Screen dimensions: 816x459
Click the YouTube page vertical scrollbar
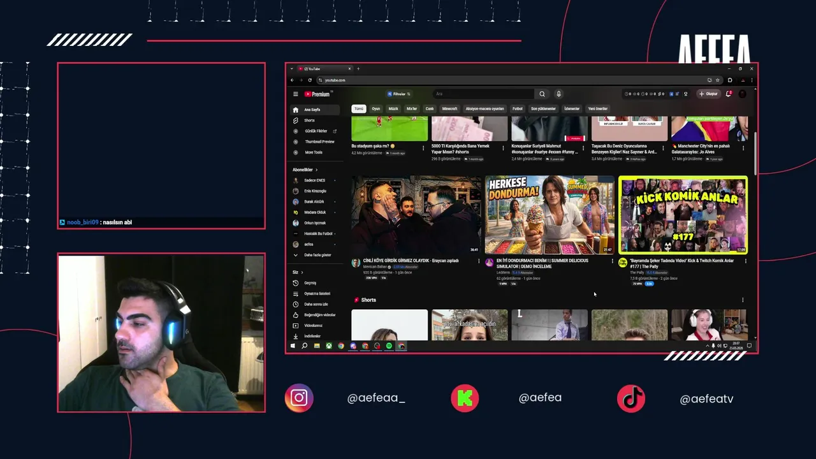click(x=755, y=153)
